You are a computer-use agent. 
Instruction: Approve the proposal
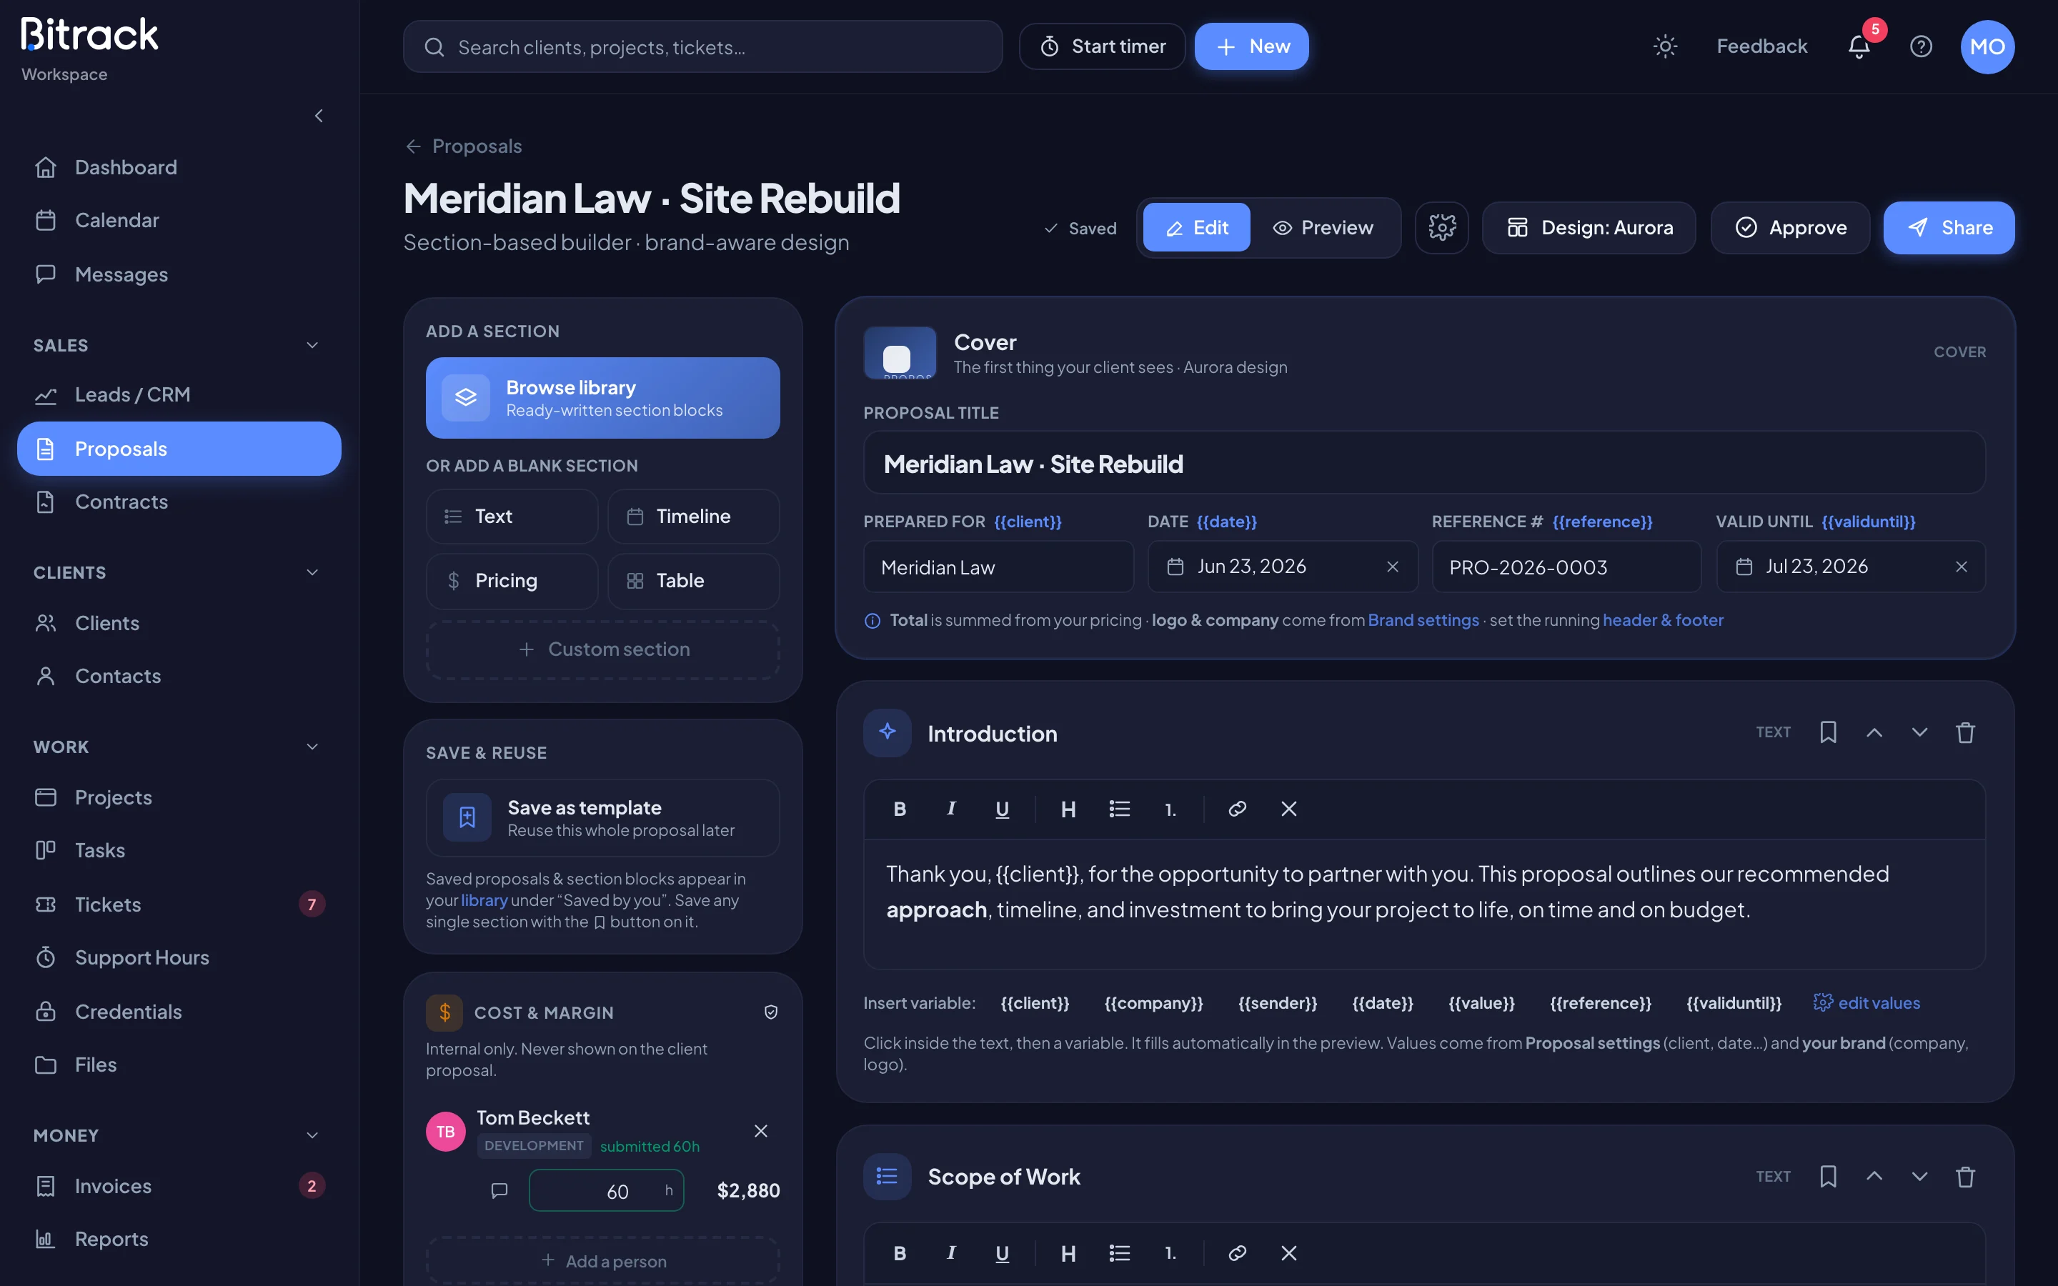[x=1790, y=227]
